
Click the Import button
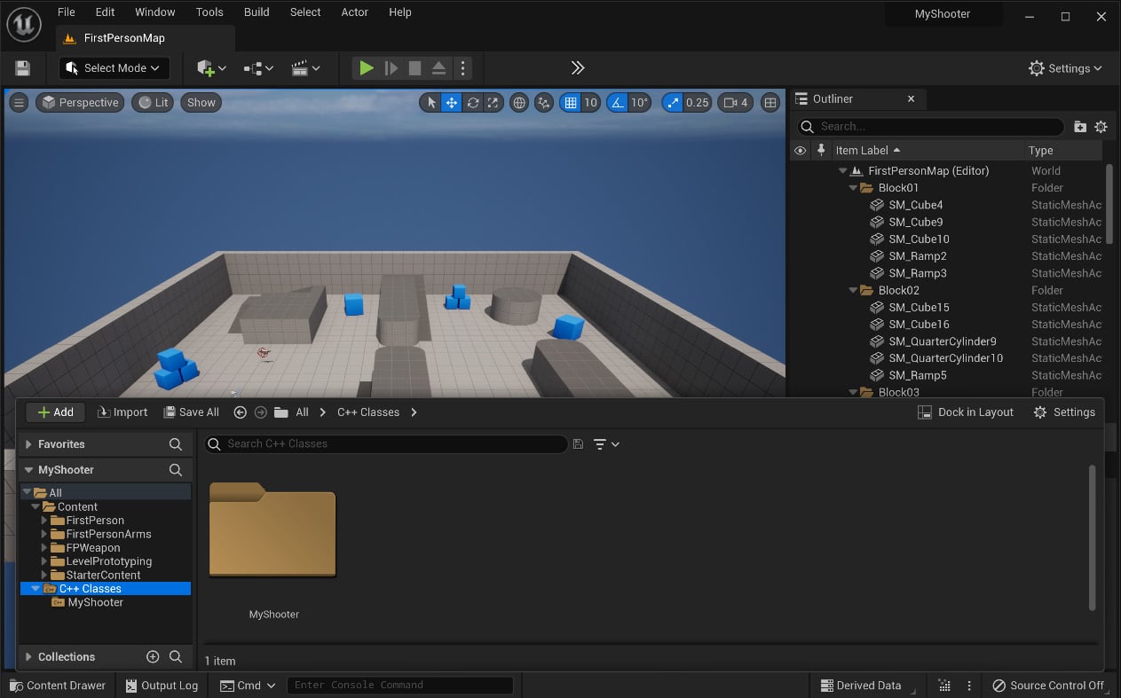point(122,412)
